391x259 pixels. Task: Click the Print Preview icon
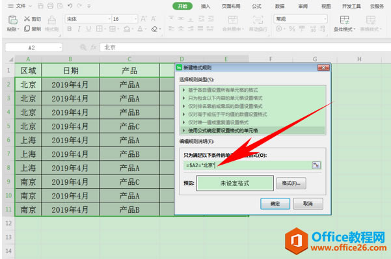point(60,6)
